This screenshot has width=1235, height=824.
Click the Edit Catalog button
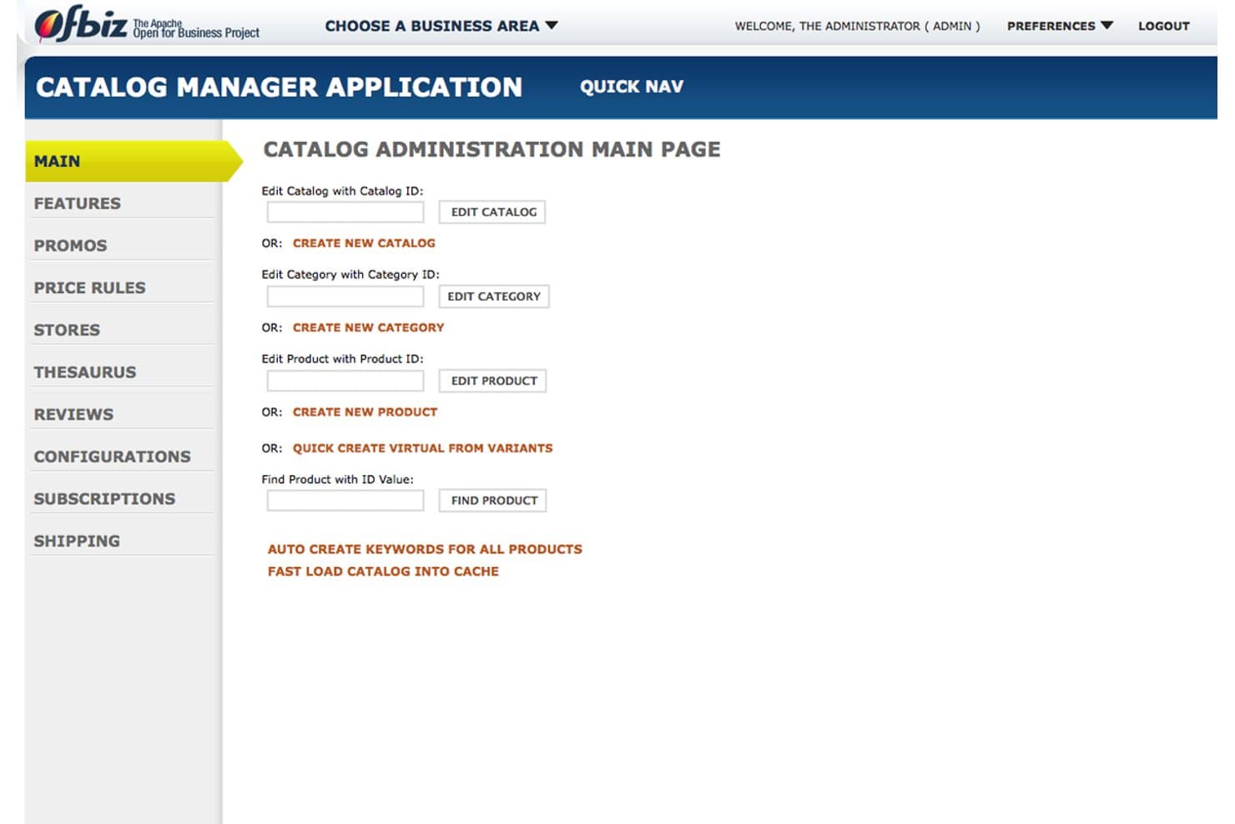pyautogui.click(x=493, y=212)
